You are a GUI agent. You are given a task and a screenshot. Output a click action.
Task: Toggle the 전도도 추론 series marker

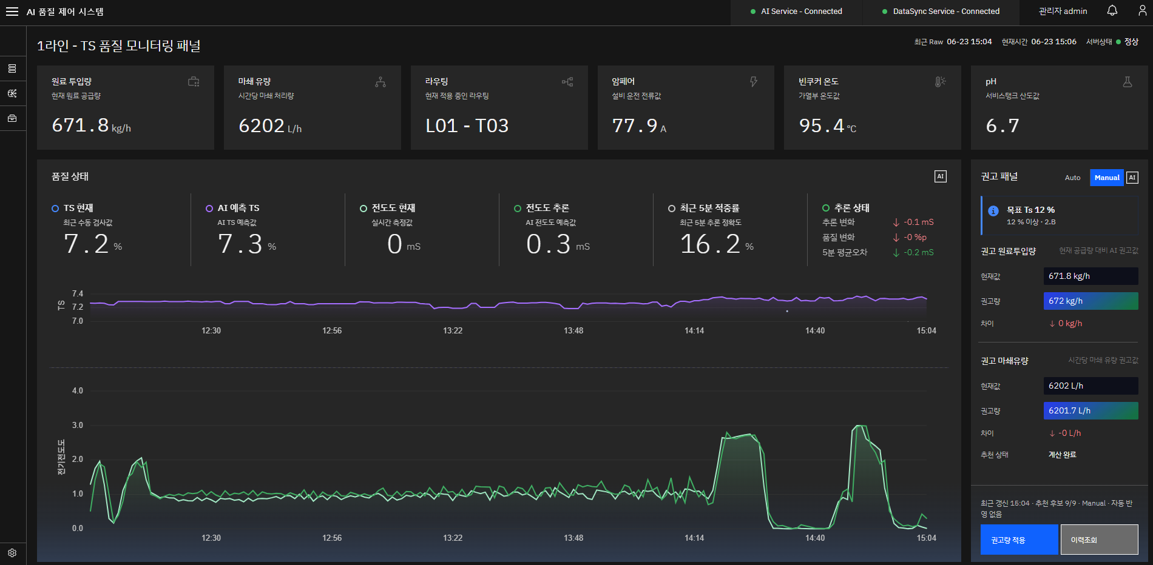click(x=518, y=209)
